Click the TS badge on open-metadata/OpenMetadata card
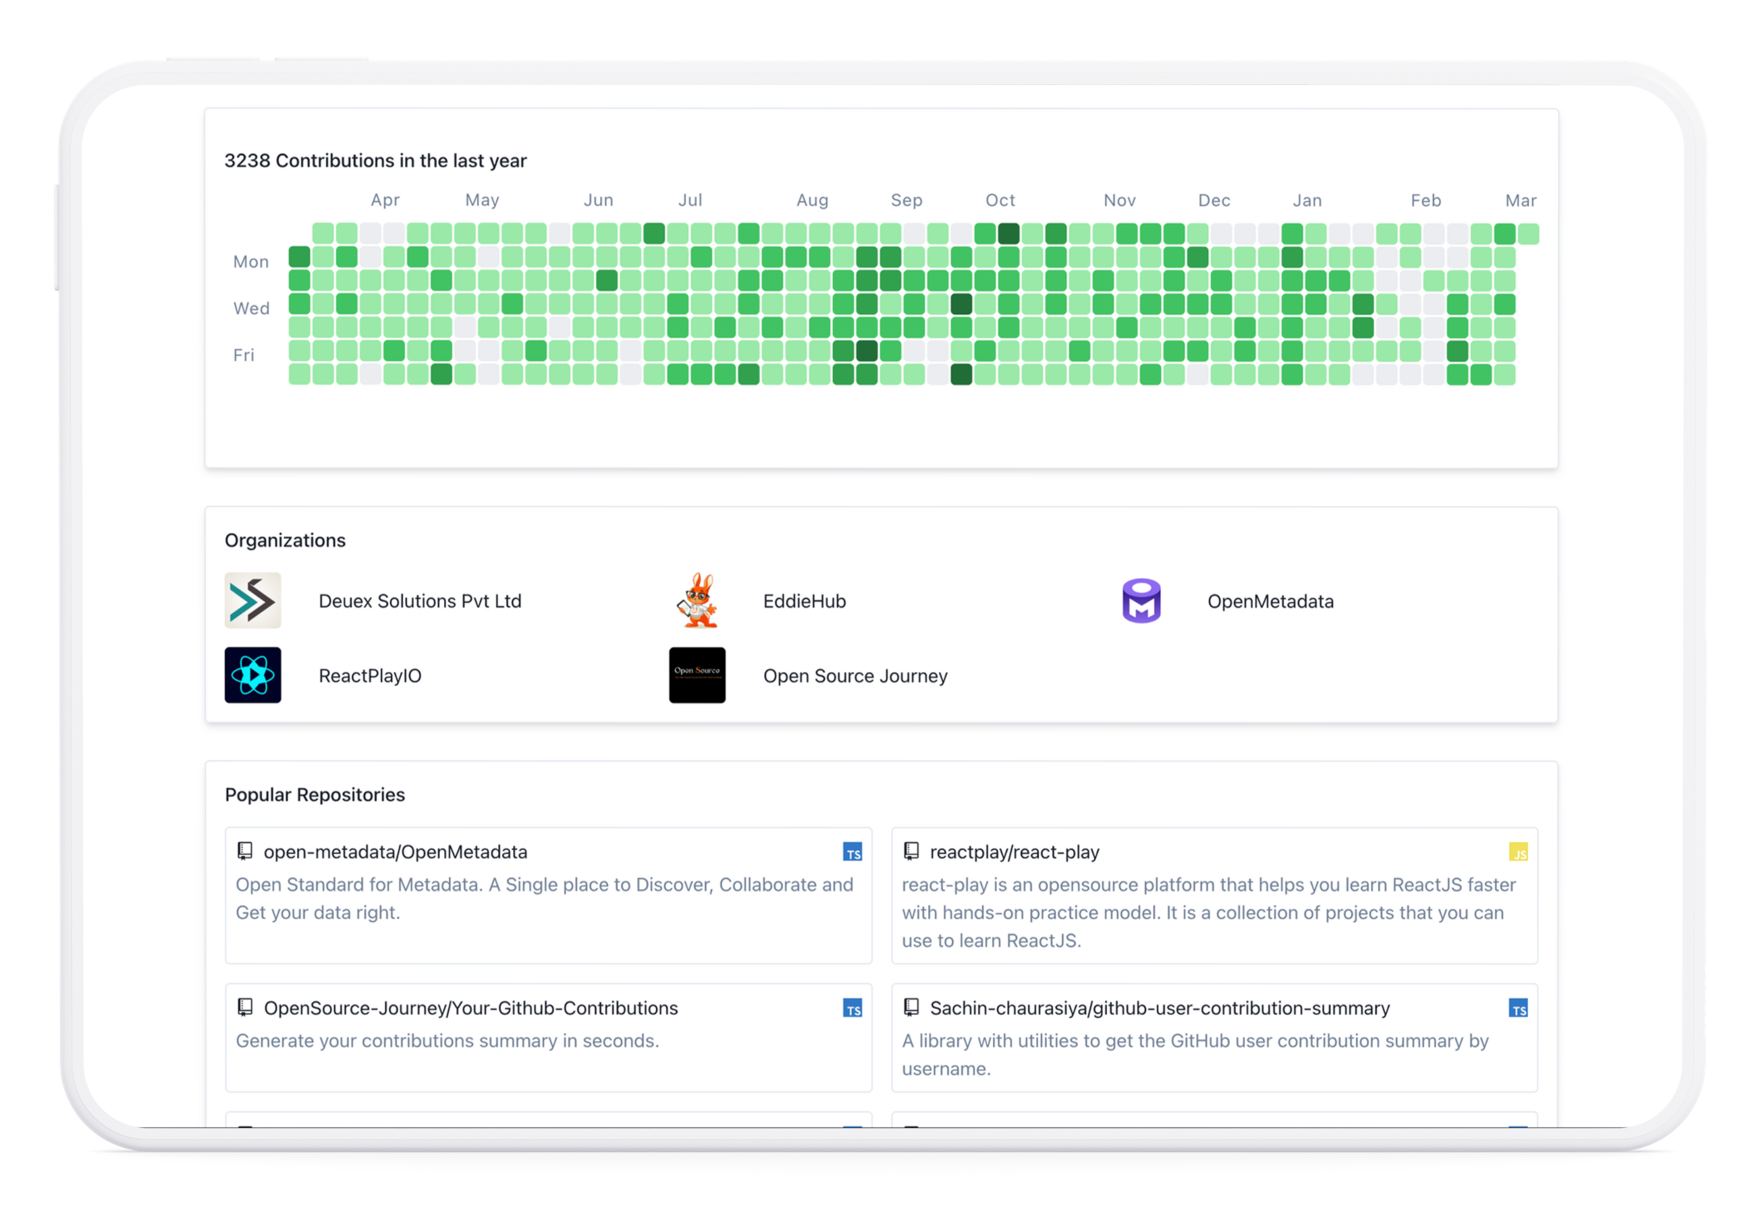 pyautogui.click(x=853, y=852)
